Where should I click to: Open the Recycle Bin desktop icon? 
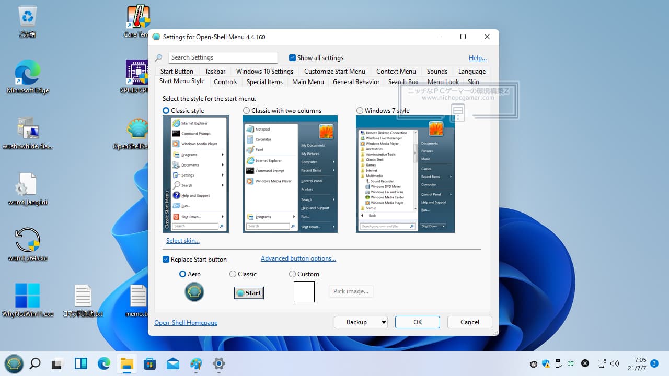27,21
